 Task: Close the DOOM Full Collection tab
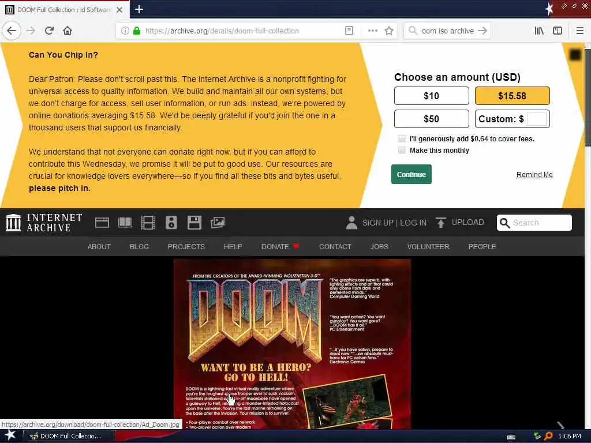coord(119,10)
